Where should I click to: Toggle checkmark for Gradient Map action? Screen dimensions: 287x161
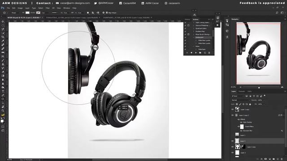[x=185, y=31]
